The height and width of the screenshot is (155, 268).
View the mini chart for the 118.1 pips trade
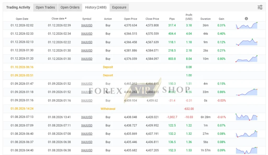247,42
